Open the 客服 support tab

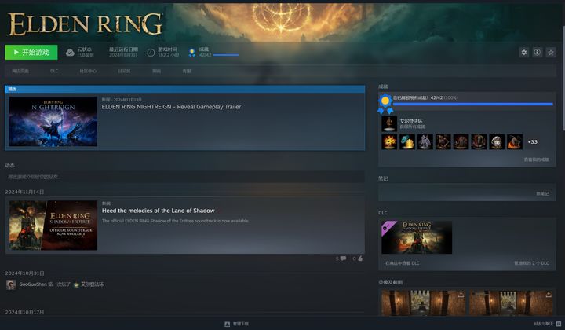187,71
